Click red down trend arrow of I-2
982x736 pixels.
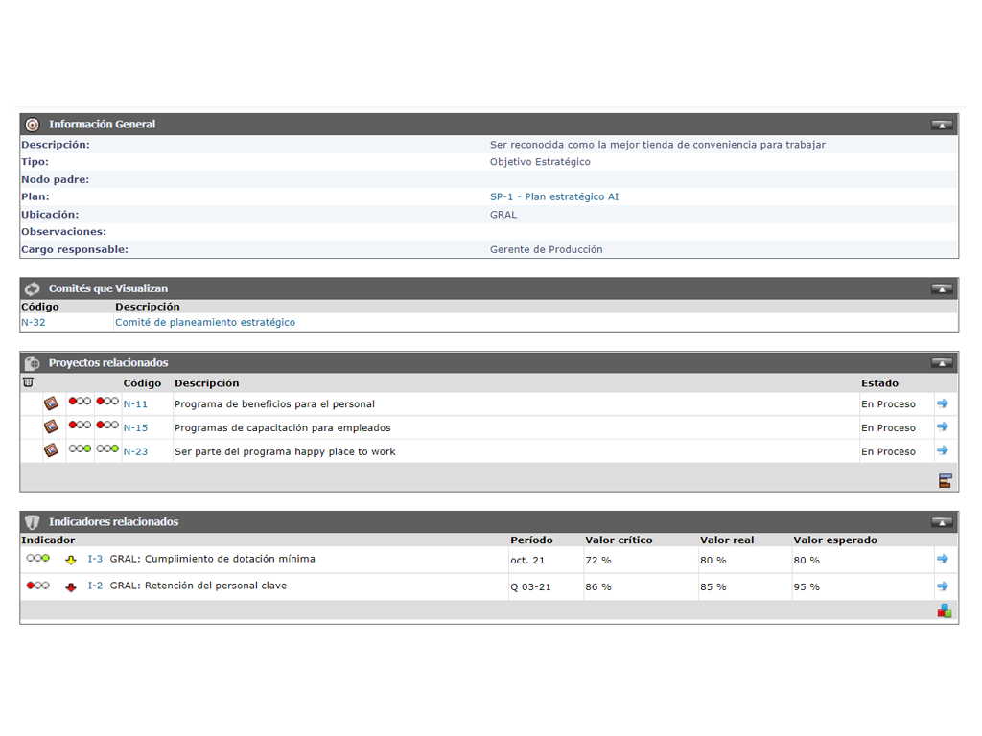click(x=71, y=587)
